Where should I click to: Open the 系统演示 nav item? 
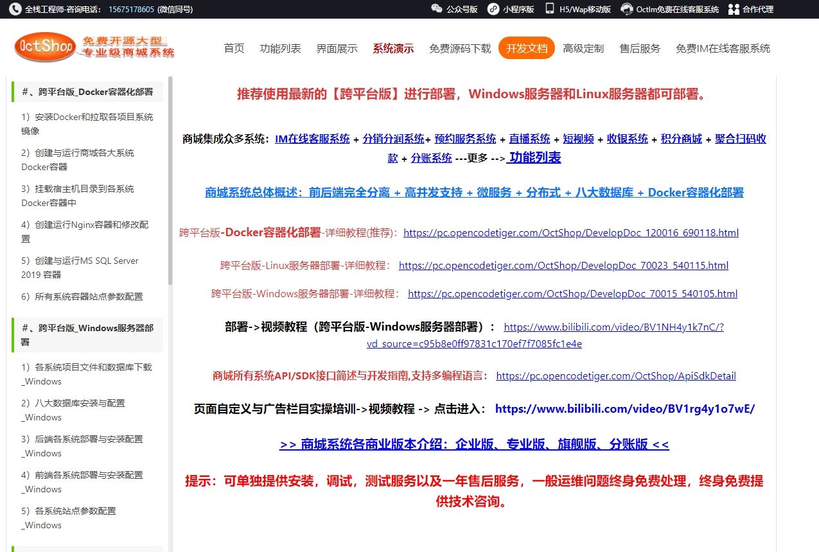393,48
